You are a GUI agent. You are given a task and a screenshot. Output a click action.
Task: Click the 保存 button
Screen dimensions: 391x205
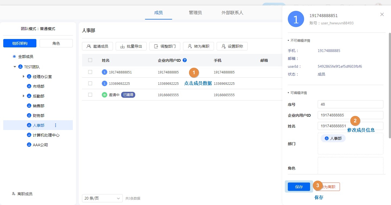coord(299,187)
